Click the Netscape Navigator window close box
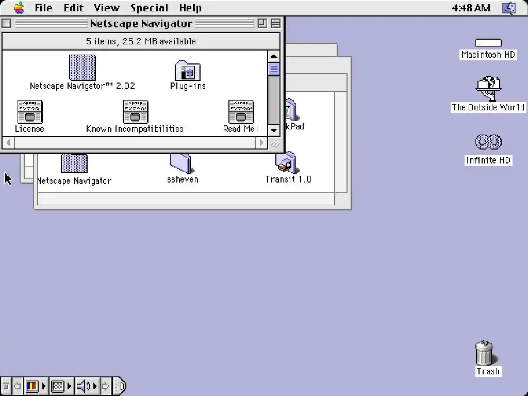The height and width of the screenshot is (396, 528). tap(6, 23)
